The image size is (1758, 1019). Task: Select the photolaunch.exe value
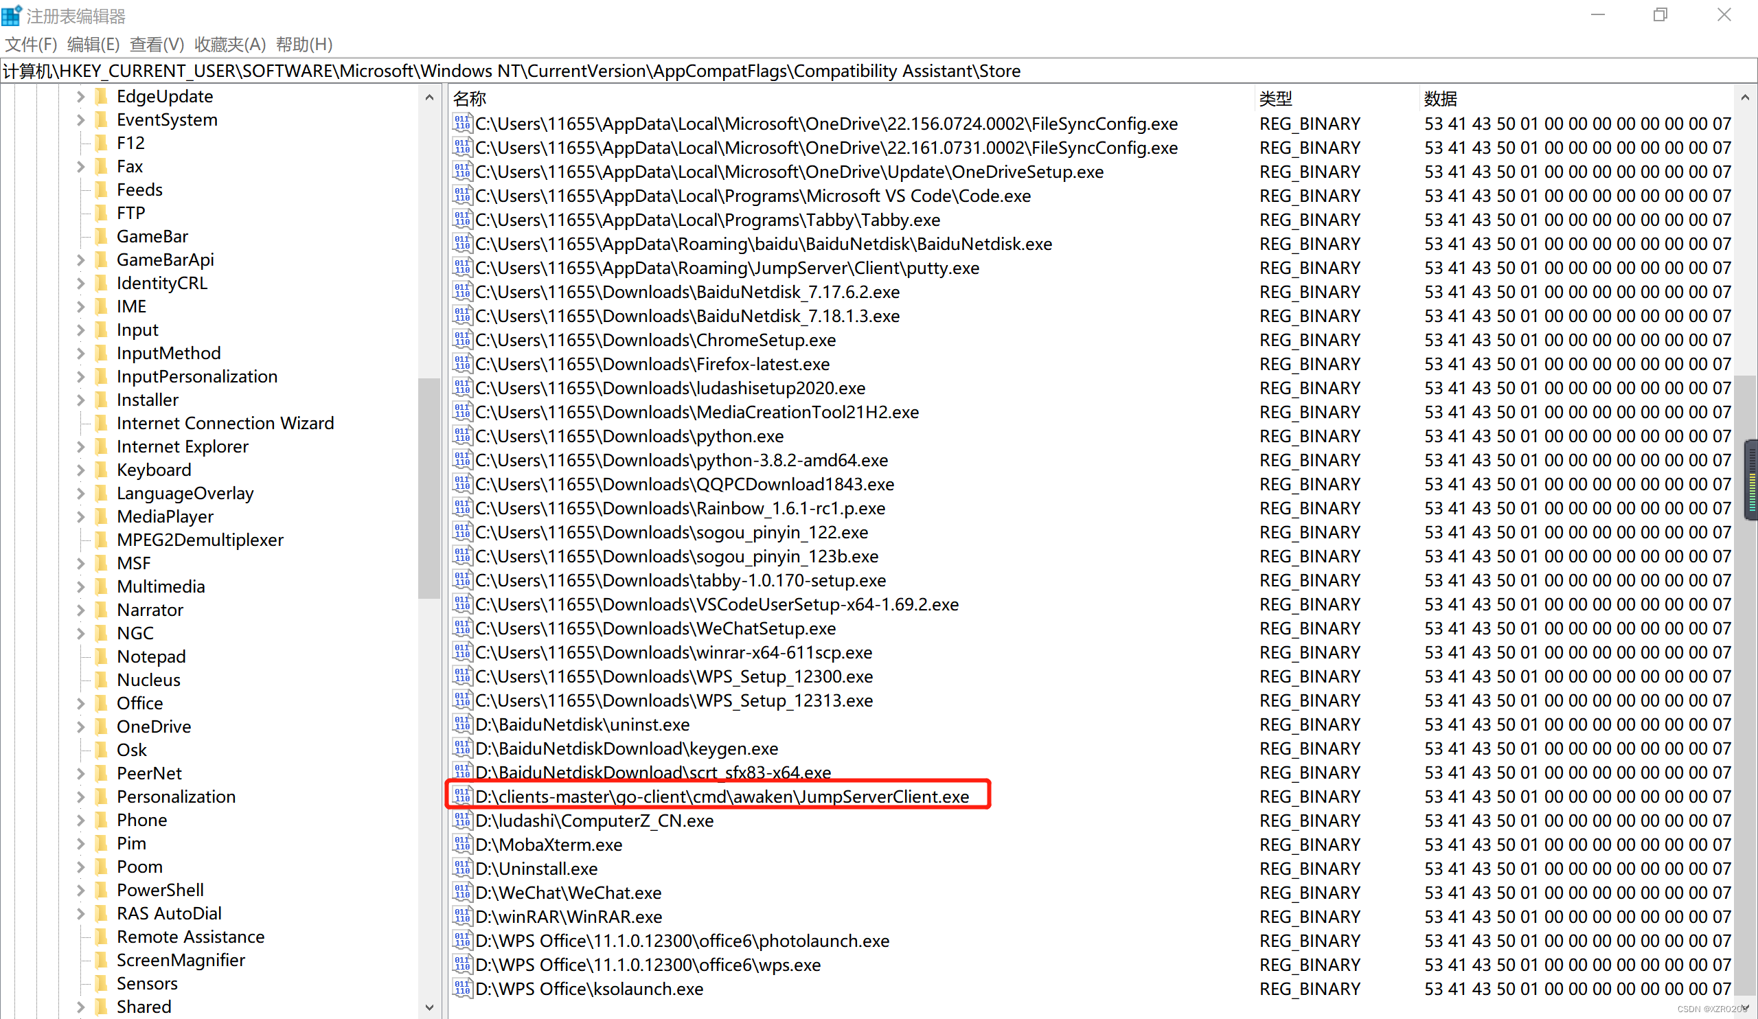683,941
